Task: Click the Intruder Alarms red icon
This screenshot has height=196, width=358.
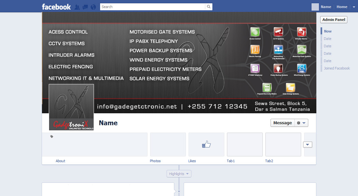Action: [302, 32]
